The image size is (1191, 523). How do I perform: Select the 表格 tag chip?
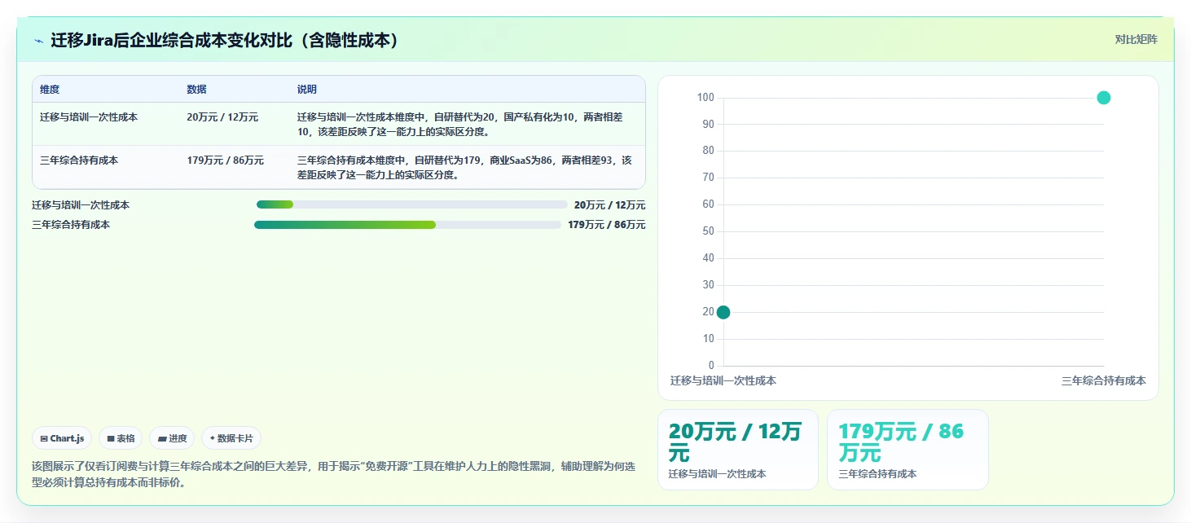121,438
